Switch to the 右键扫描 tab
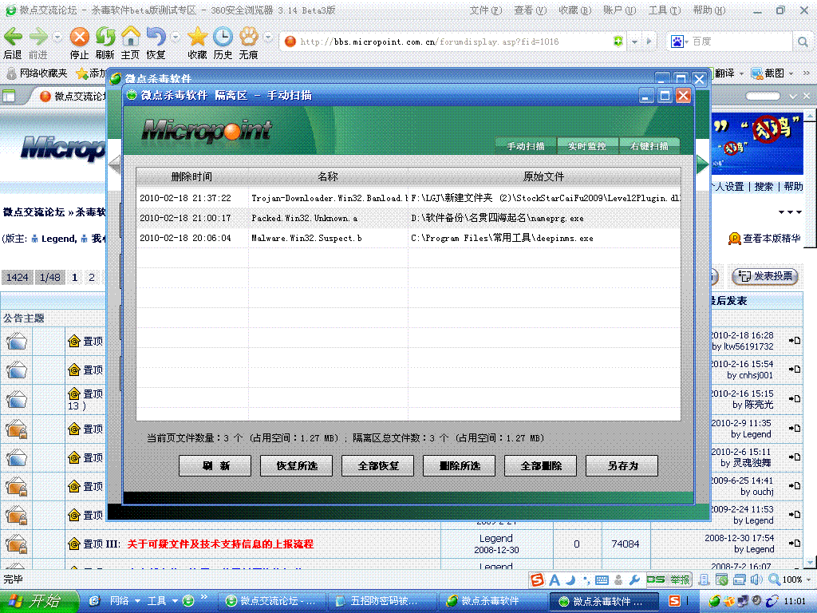The height and width of the screenshot is (613, 817). (649, 146)
